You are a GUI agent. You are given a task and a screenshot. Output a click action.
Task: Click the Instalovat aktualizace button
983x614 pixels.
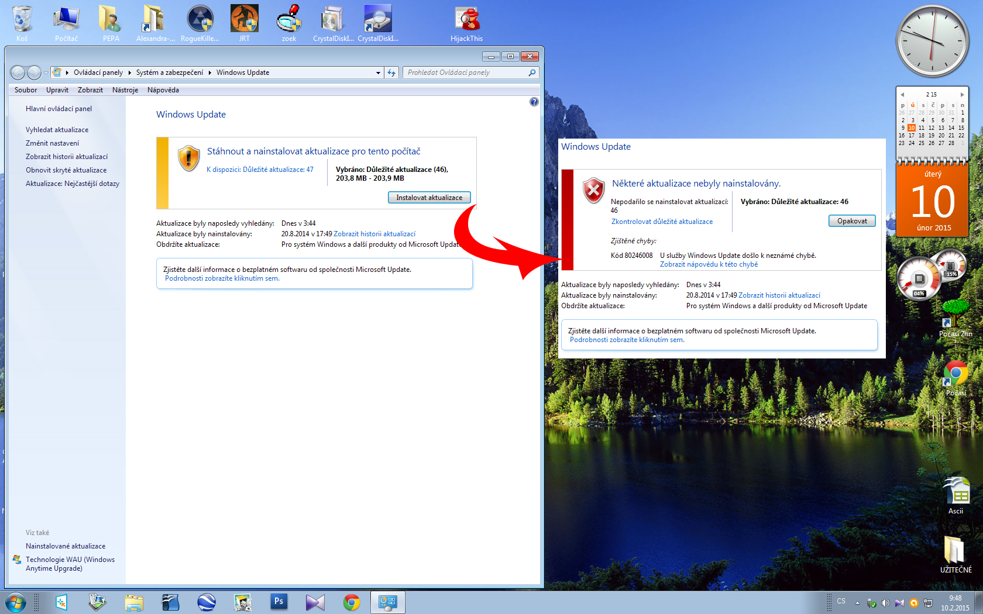point(429,198)
